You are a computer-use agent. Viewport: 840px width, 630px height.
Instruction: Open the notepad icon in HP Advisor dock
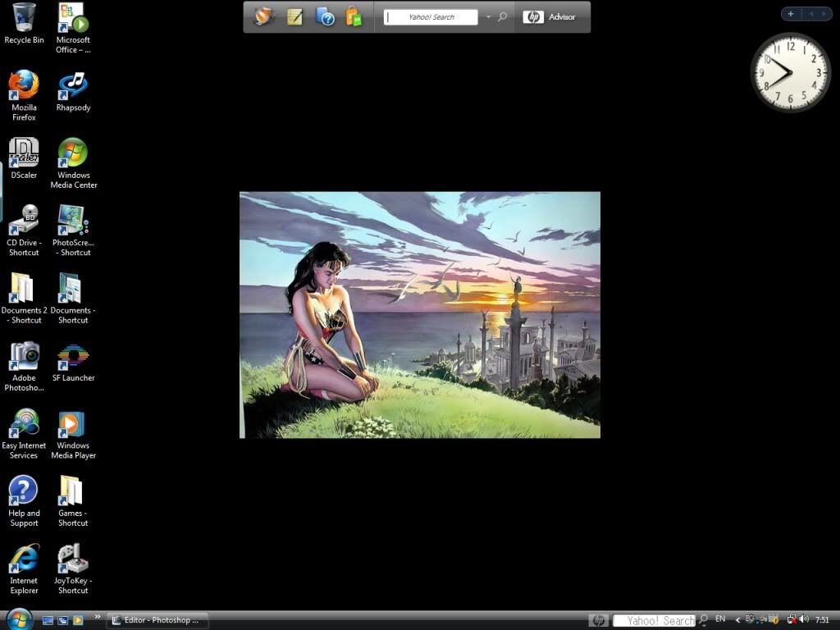pos(294,17)
